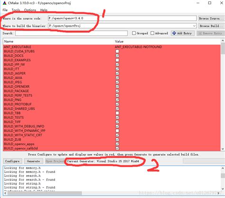Uncheck the BUILD_WITH_DEBUG_INFO checkbox
225x198 pixels.
point(117,126)
